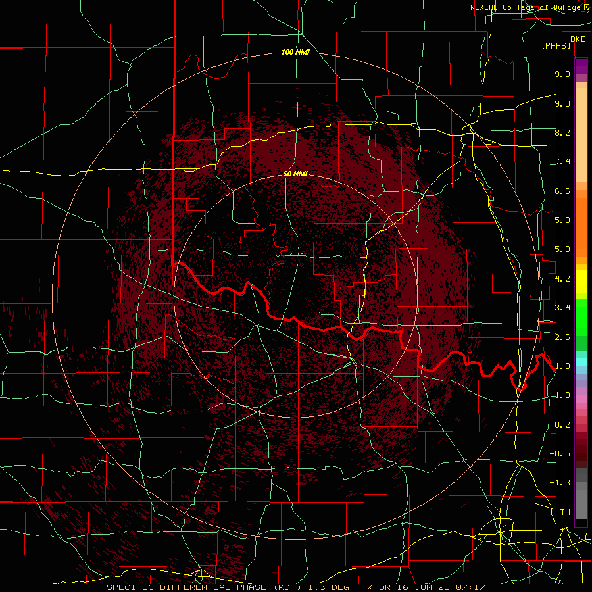Click the 9.0 value on the scale
Screen dimensions: 592x592
[562, 103]
